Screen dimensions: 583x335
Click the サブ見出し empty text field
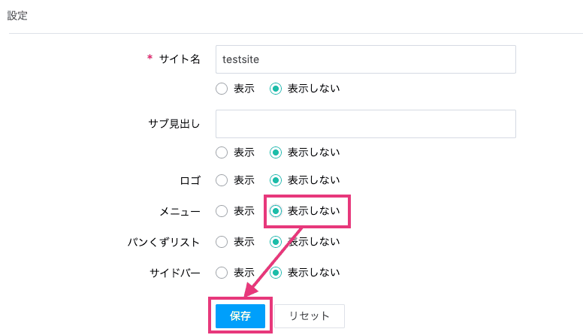pos(365,124)
